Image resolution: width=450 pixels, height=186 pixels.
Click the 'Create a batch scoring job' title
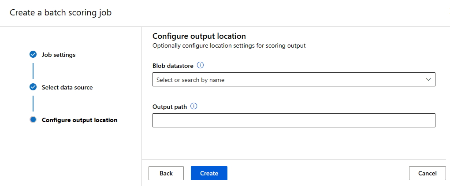pos(61,12)
